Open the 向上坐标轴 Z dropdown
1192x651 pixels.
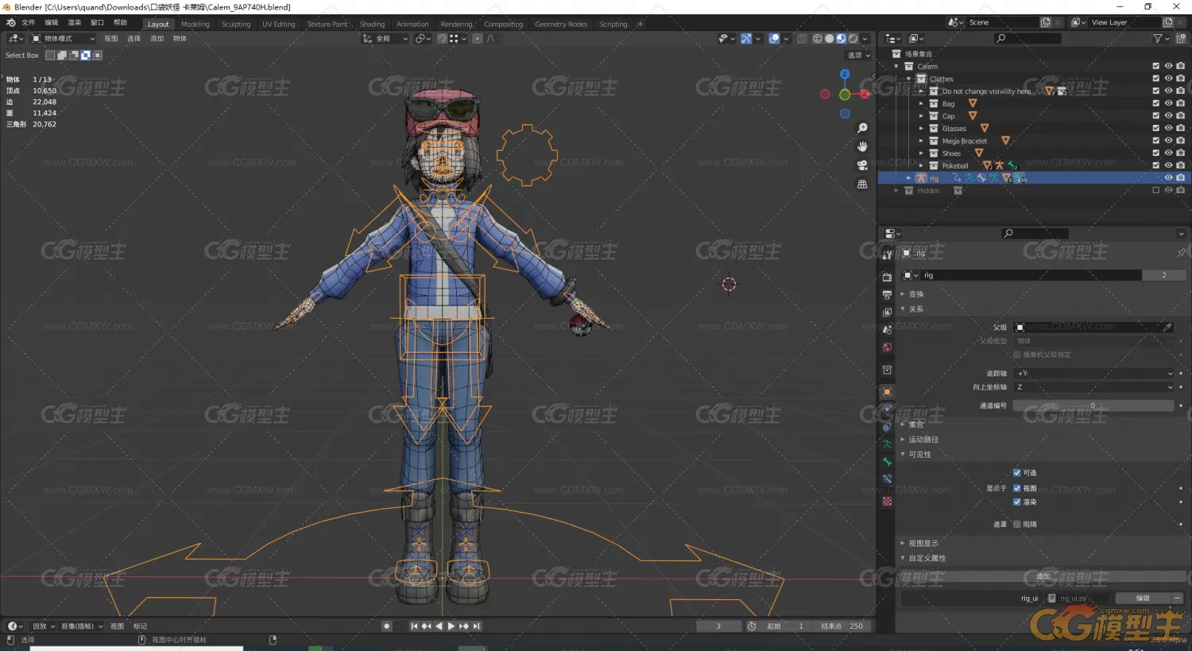(x=1093, y=387)
